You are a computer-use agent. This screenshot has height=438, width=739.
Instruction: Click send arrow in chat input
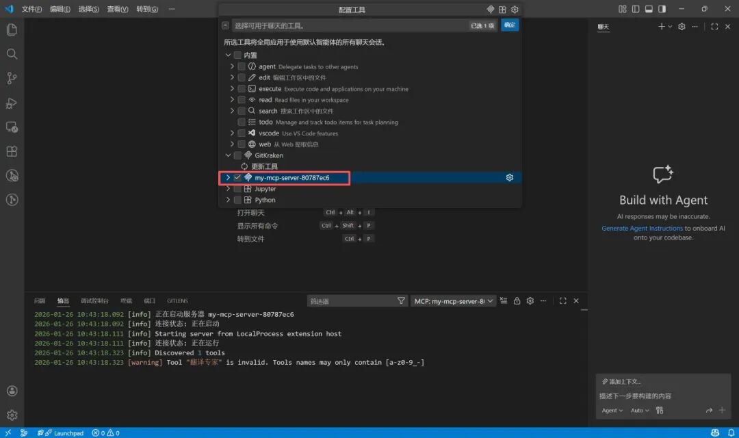pyautogui.click(x=709, y=410)
